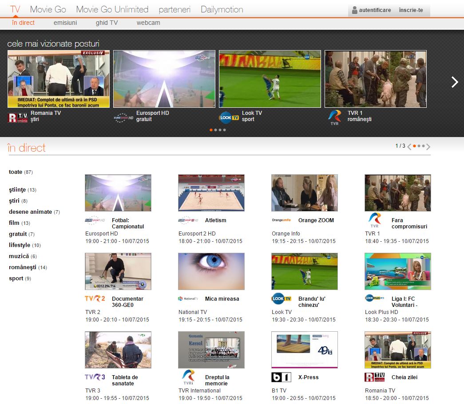Click Eurosport 2 HD logo next to Atletism
This screenshot has height=404, width=464.
coord(188,220)
